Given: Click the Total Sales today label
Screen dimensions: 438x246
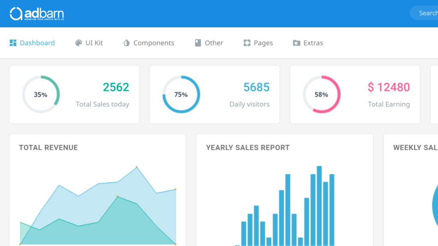Looking at the screenshot, I should tap(103, 104).
